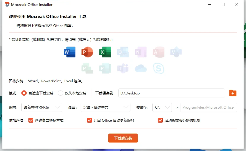Toggle the PowerPoint component icon
This screenshot has height=151, width=246.
click(87, 52)
